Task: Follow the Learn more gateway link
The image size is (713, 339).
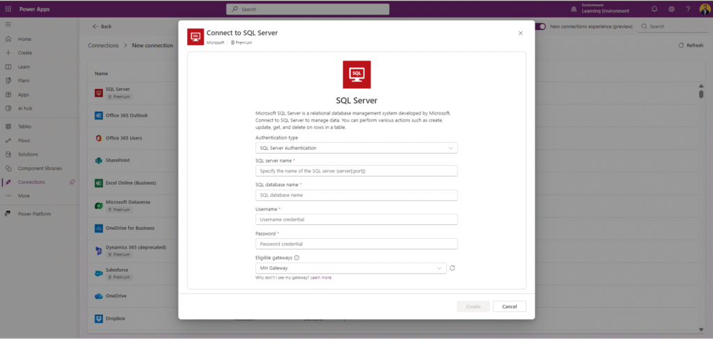Action: (x=321, y=278)
